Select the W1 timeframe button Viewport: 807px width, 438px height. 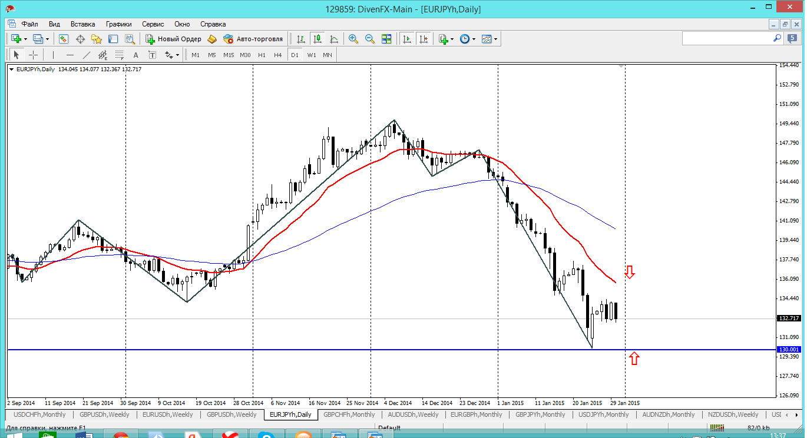[311, 55]
